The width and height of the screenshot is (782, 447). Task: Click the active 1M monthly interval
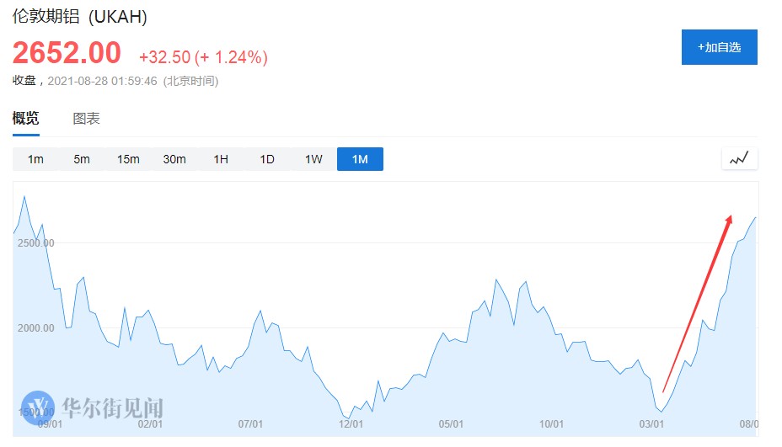click(360, 159)
